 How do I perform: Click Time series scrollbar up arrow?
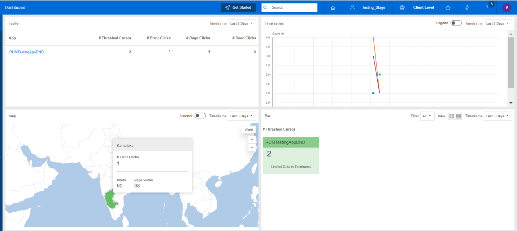(511, 34)
